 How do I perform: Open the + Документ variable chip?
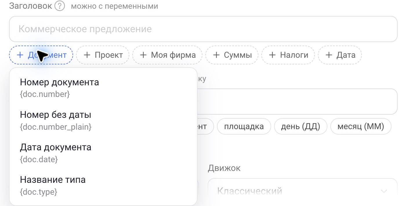[41, 55]
